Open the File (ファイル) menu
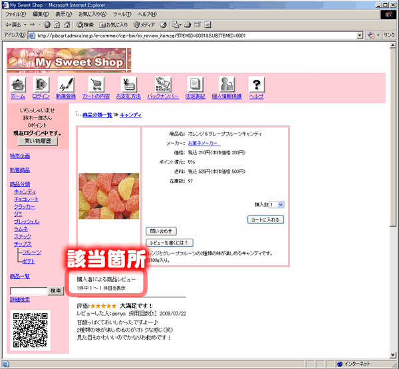This screenshot has width=399, height=369. pos(15,14)
